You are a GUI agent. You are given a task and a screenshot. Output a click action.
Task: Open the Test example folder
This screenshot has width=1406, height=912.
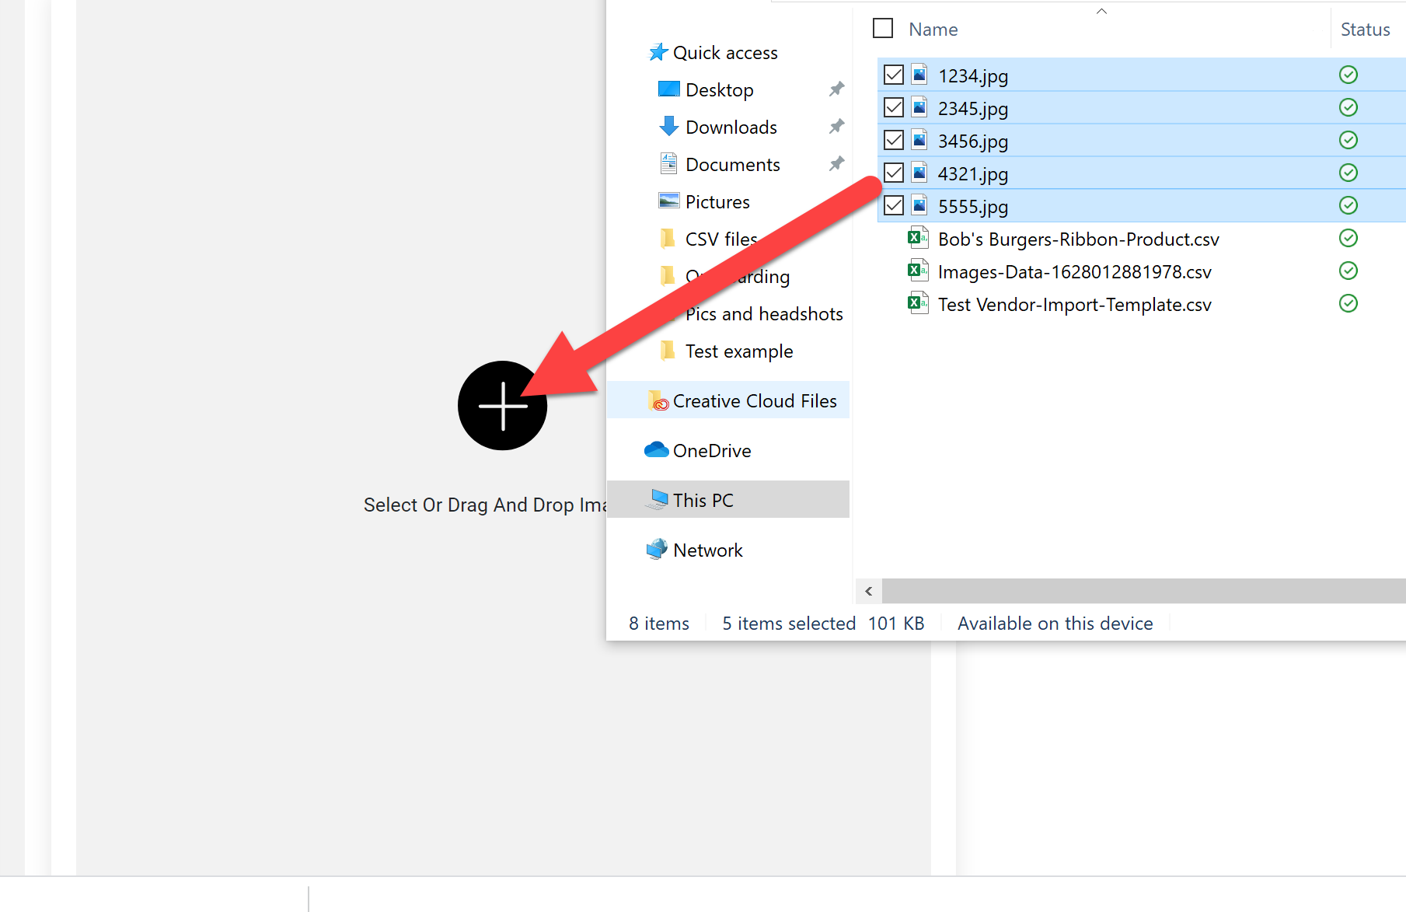(738, 351)
